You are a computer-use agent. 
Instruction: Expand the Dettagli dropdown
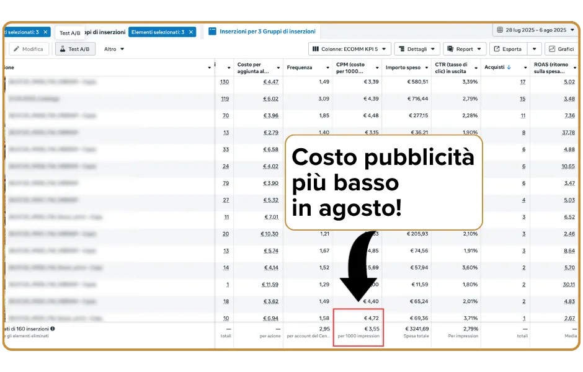pyautogui.click(x=417, y=49)
